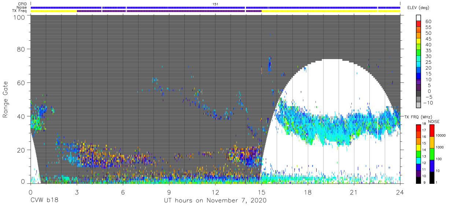
Task: Pick the white top segment of ELEV color bar
Action: click(x=419, y=18)
